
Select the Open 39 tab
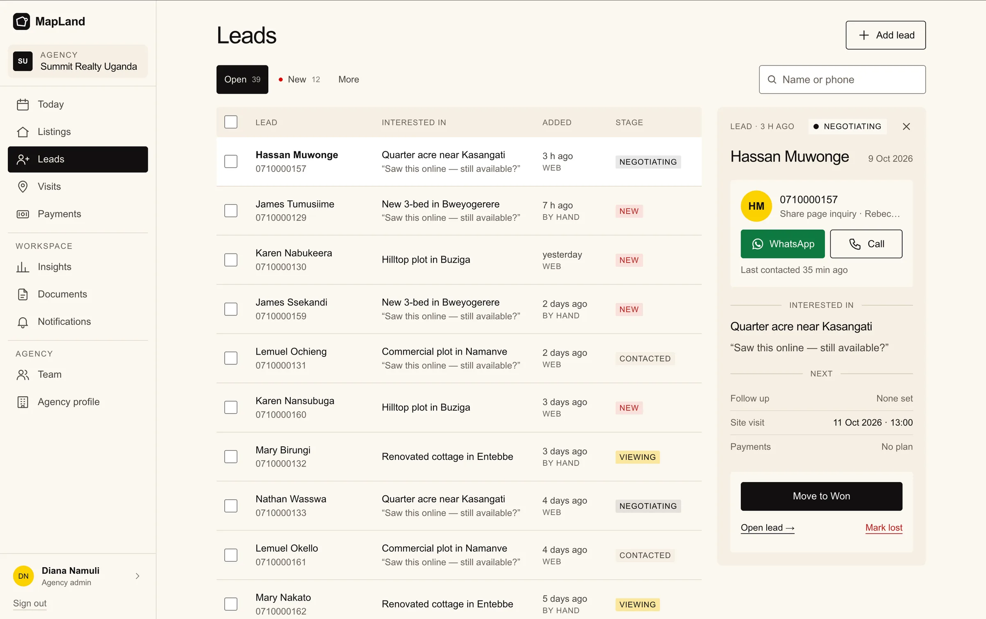click(x=242, y=79)
